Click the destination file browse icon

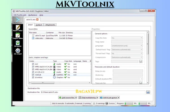coord(148,92)
